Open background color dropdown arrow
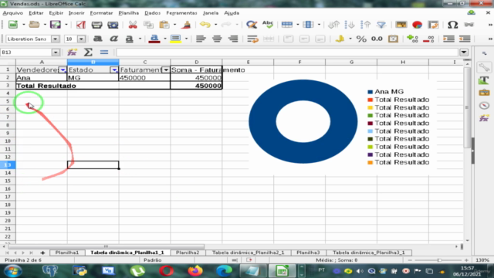The height and width of the screenshot is (278, 494). coord(186,39)
